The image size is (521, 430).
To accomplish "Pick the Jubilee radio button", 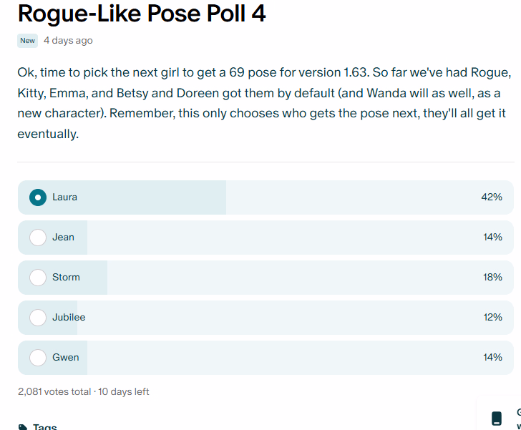I will [x=38, y=318].
